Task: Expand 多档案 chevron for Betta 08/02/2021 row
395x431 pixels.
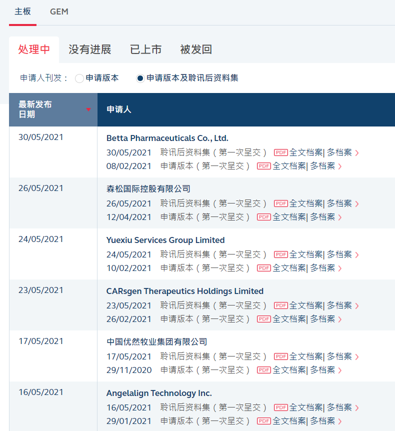Action: [x=340, y=166]
